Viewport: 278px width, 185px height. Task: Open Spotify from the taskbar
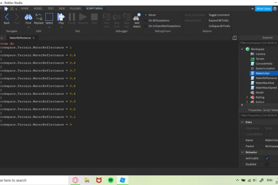coord(111,180)
